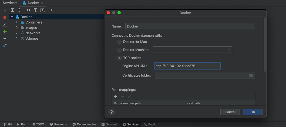Click the Cancel button
Image resolution: width=286 pixels, height=127 pixels.
pyautogui.click(x=230, y=112)
